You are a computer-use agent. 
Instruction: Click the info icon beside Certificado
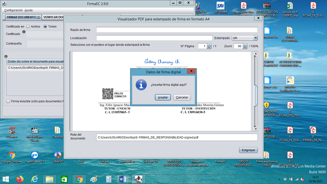pyautogui.click(x=24, y=32)
